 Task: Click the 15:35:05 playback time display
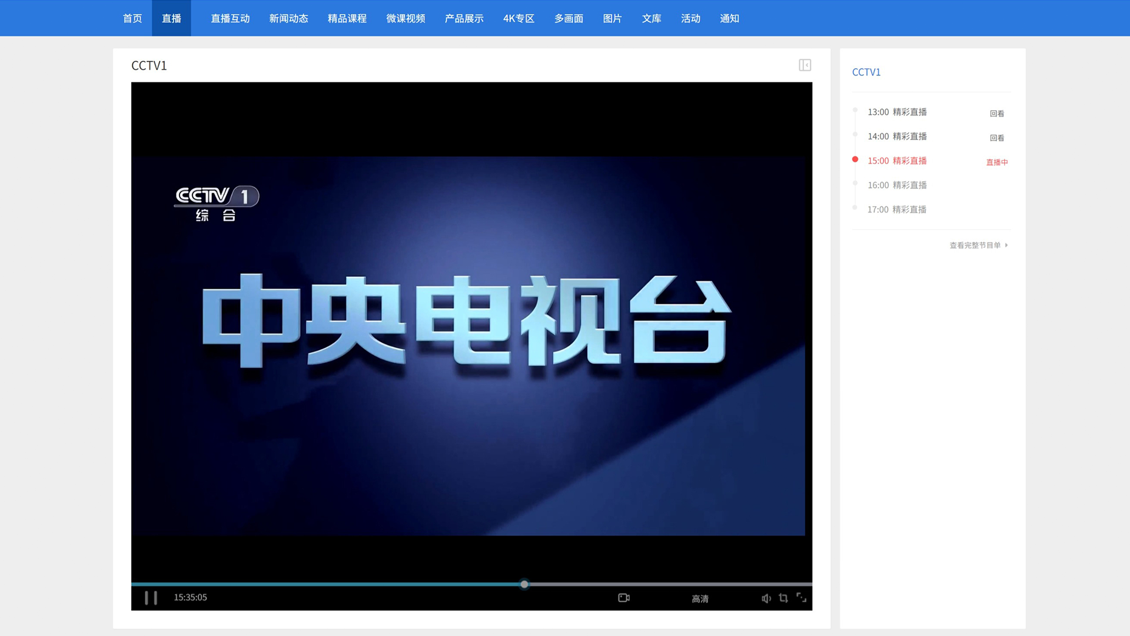pyautogui.click(x=190, y=597)
